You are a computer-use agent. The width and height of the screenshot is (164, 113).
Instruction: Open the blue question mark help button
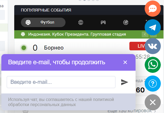click(x=153, y=84)
